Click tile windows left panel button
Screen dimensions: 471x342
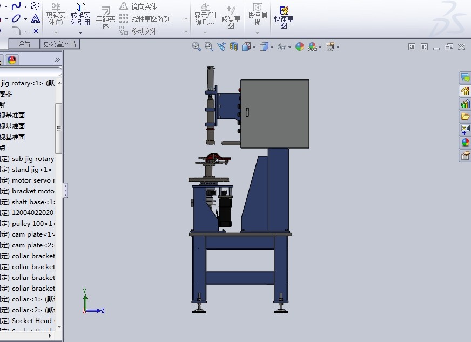[412, 47]
